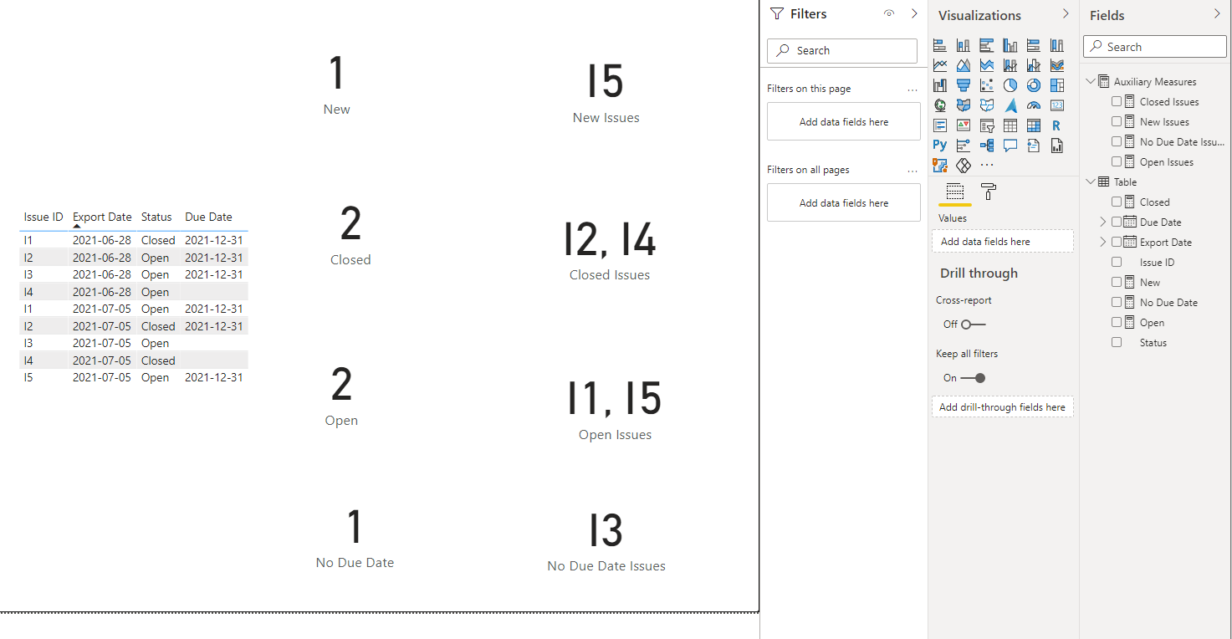
Task: Select the Scatter chart visualization
Action: pos(987,85)
